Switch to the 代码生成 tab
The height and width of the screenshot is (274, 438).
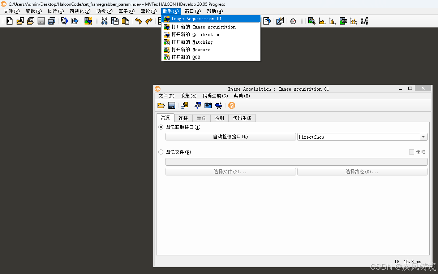pos(242,118)
